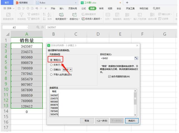
Task: Expand the Name Box dropdown arrow
Action: tap(27, 27)
